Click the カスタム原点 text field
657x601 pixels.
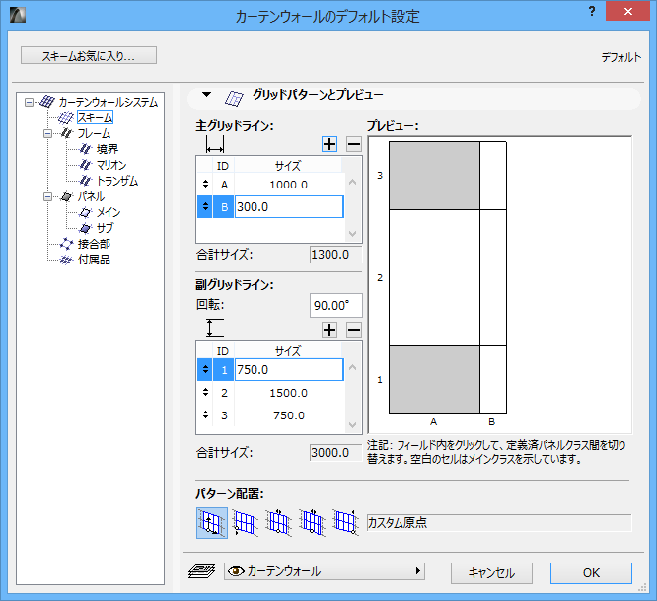(x=499, y=523)
